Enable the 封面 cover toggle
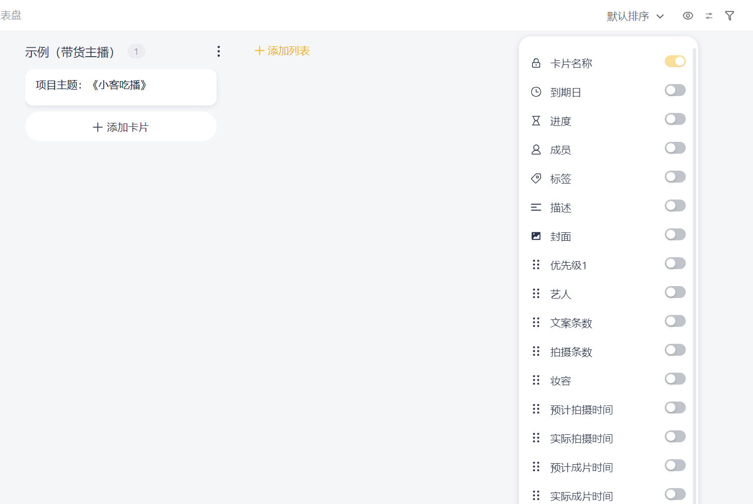The width and height of the screenshot is (753, 504). coord(675,234)
